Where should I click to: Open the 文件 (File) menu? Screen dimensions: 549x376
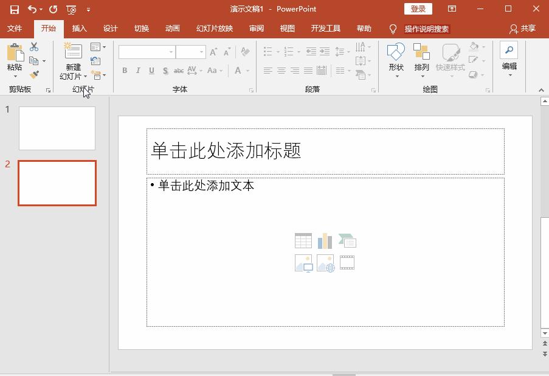click(x=15, y=28)
